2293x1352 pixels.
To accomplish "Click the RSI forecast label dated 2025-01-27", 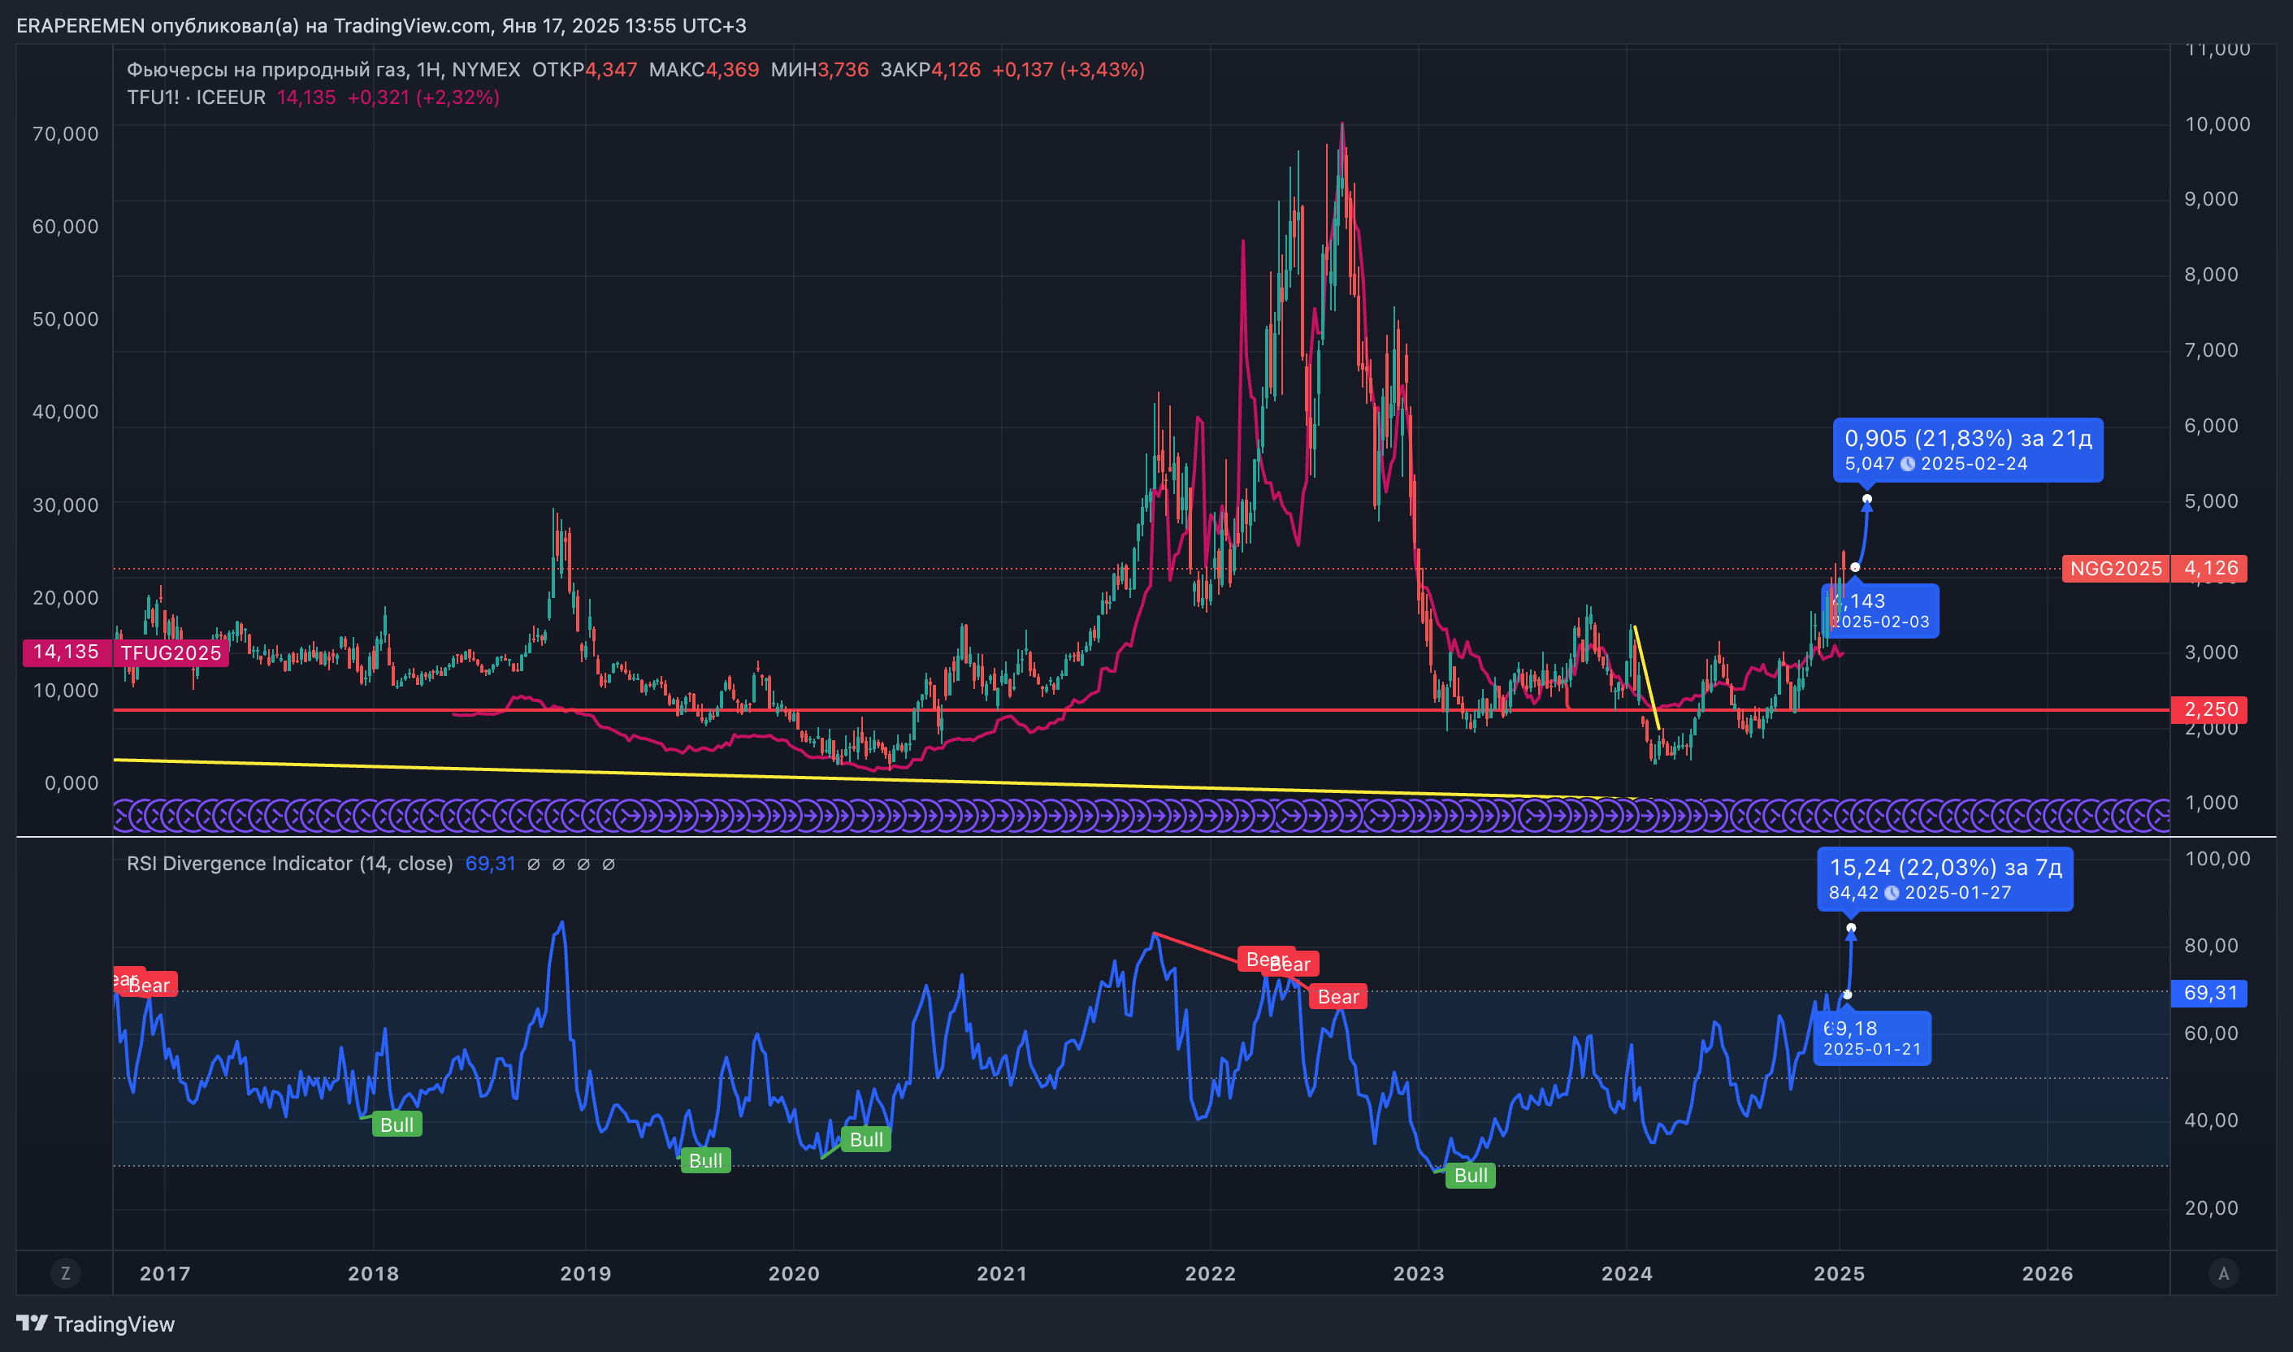I will pos(1945,879).
